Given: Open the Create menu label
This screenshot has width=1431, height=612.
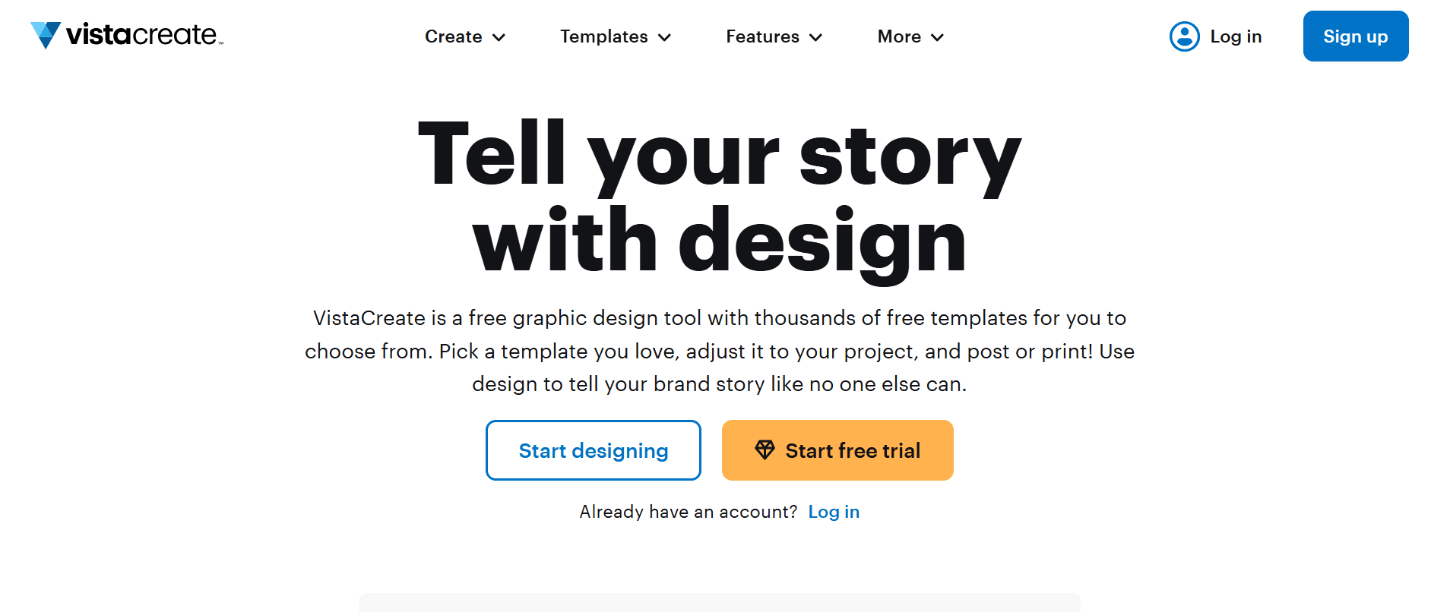Looking at the screenshot, I should (453, 36).
